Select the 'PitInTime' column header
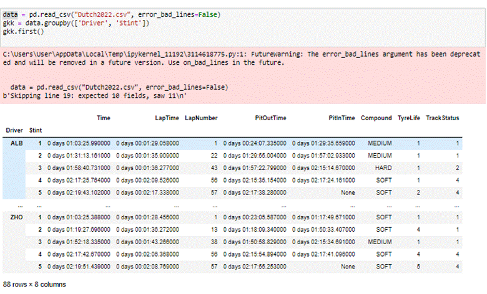 [342, 118]
